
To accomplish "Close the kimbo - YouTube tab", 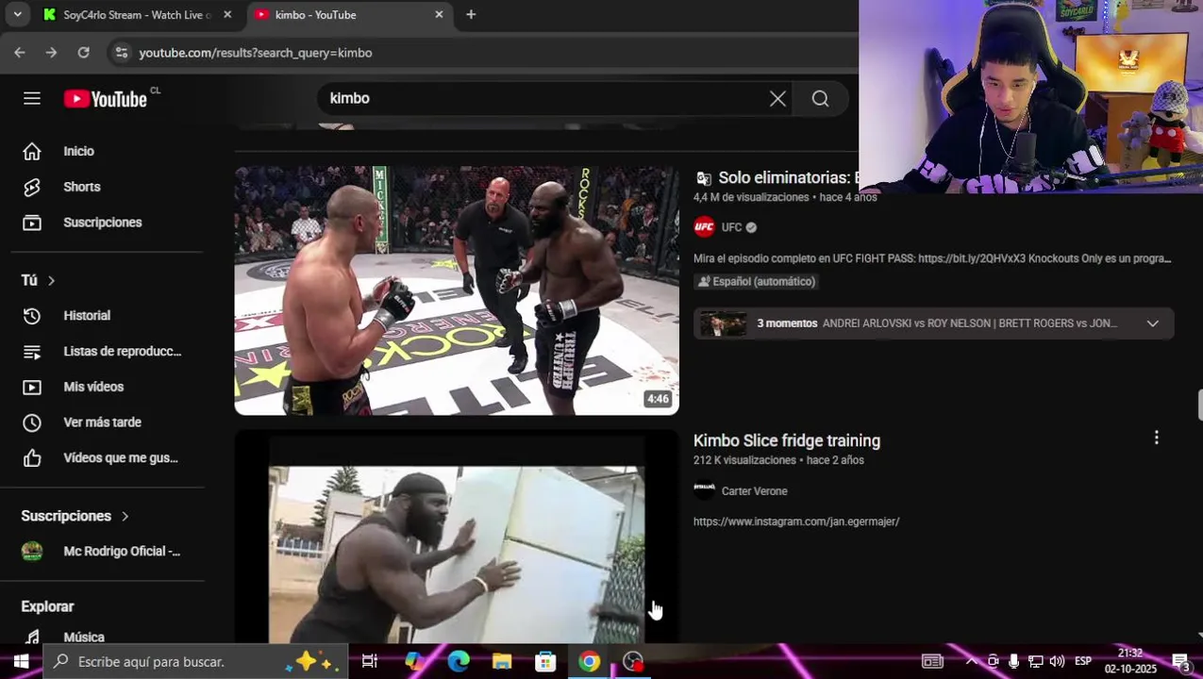I will (439, 15).
